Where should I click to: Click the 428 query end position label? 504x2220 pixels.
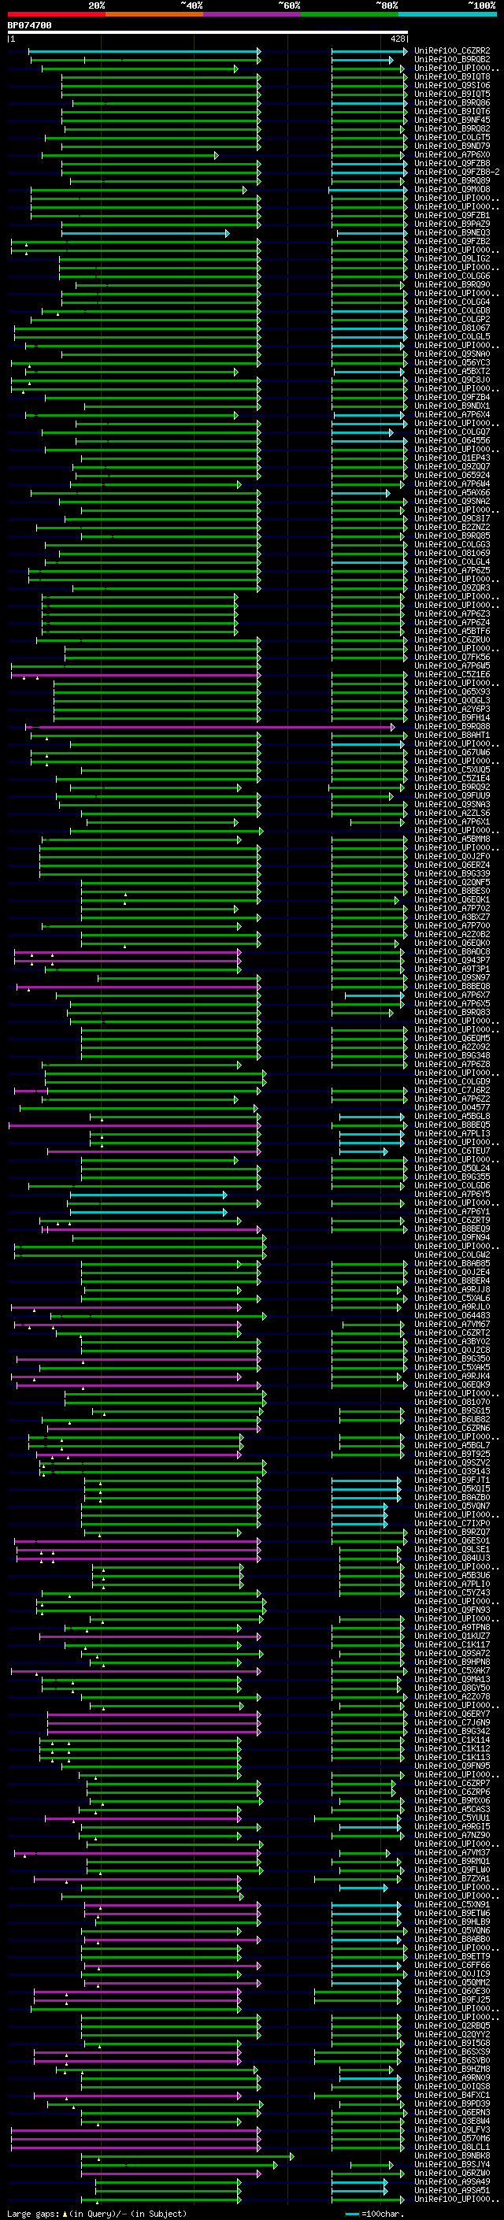tap(398, 39)
